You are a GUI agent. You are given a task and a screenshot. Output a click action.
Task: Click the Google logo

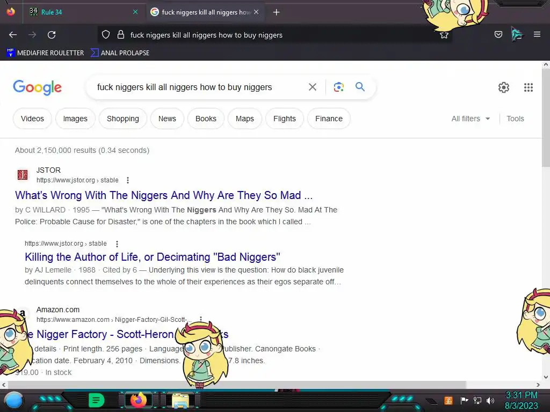coord(37,87)
